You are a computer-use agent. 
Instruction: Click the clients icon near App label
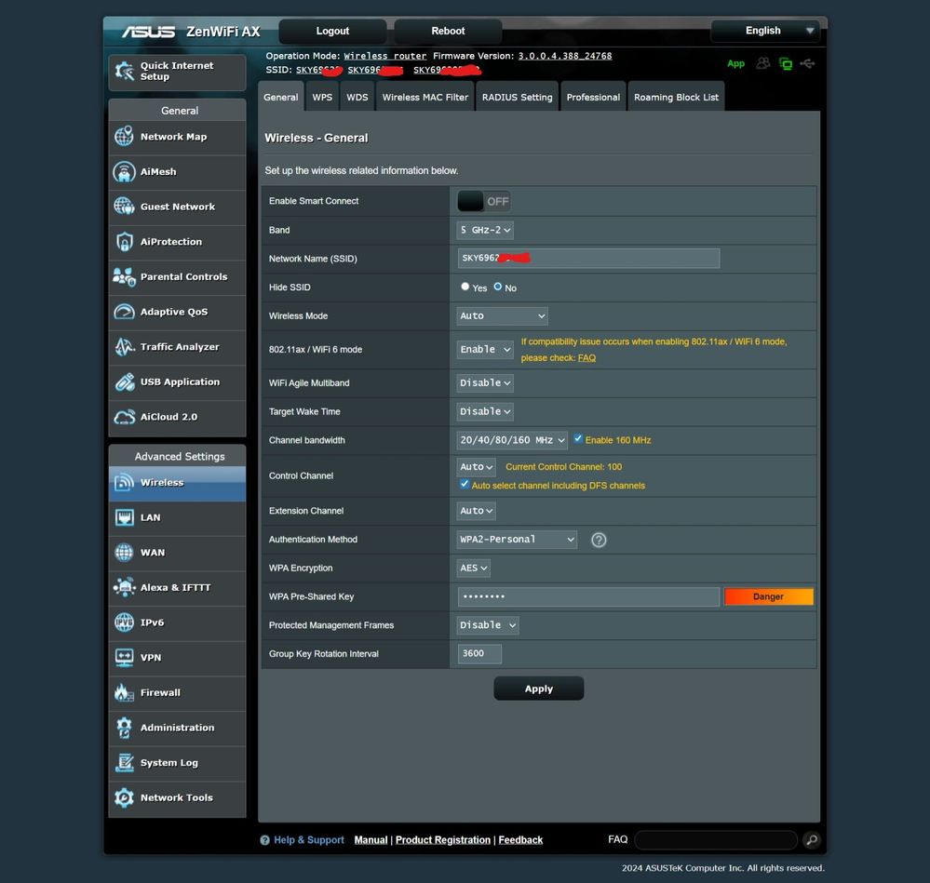pos(763,63)
